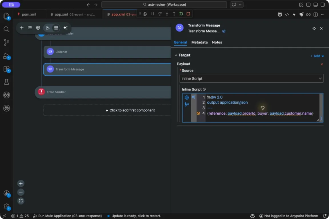Select the Error handler block

coord(103,92)
